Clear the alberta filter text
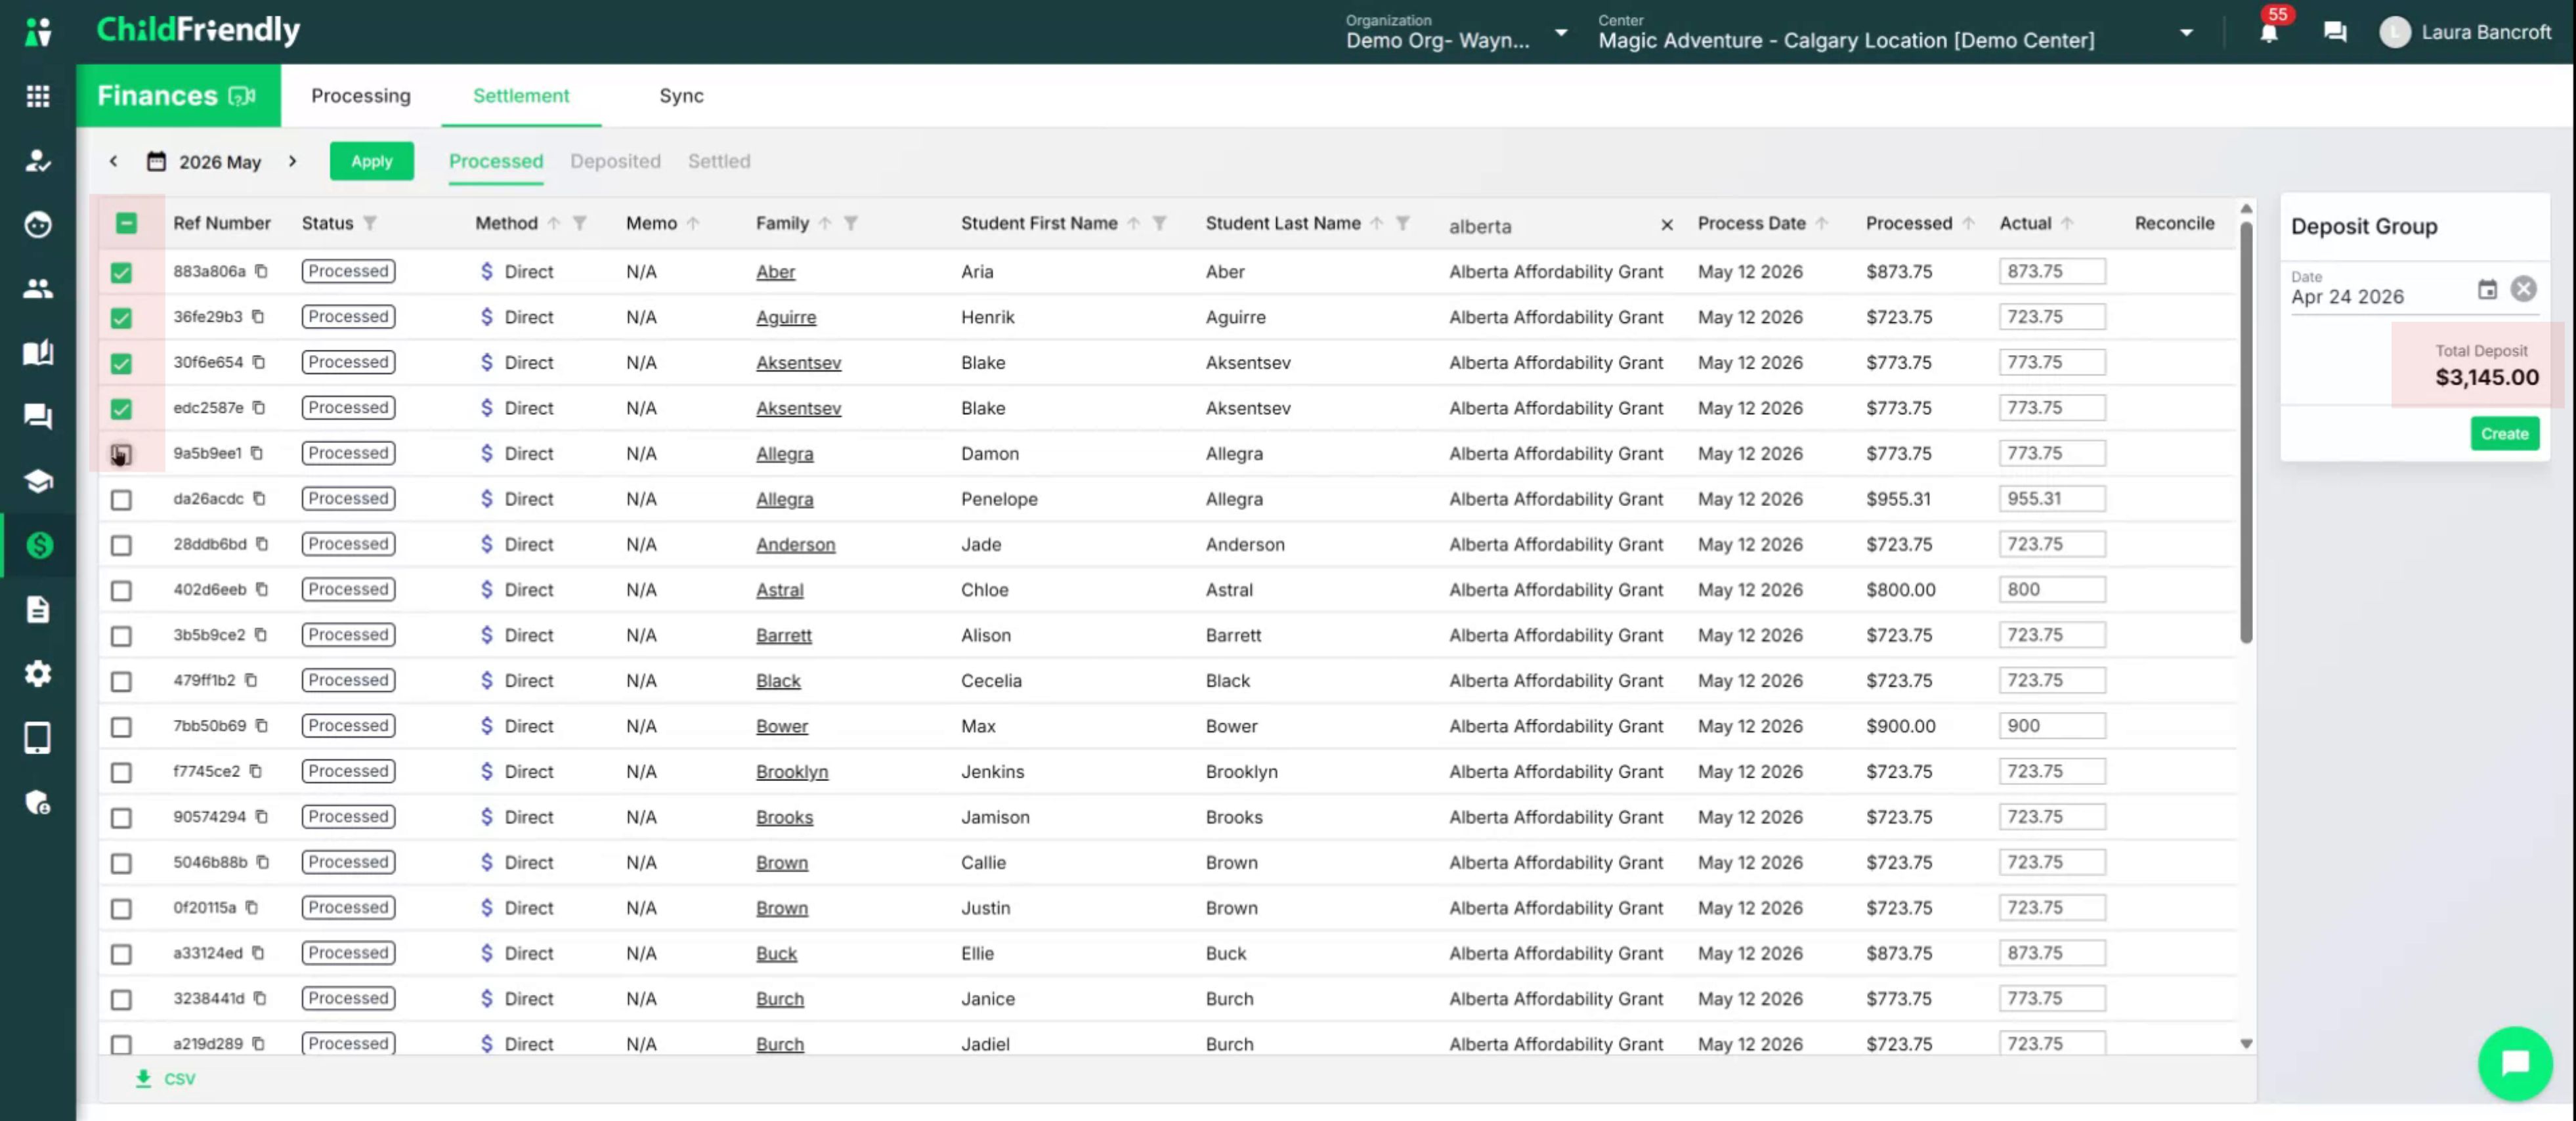2576x1121 pixels. coord(1666,225)
